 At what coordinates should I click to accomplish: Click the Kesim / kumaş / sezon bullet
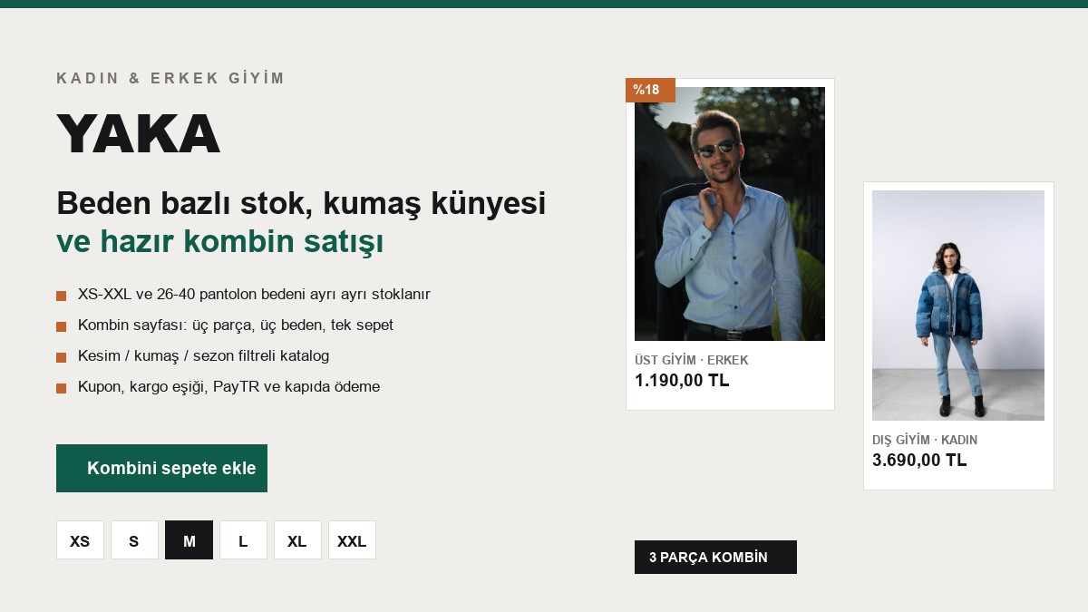(x=192, y=356)
